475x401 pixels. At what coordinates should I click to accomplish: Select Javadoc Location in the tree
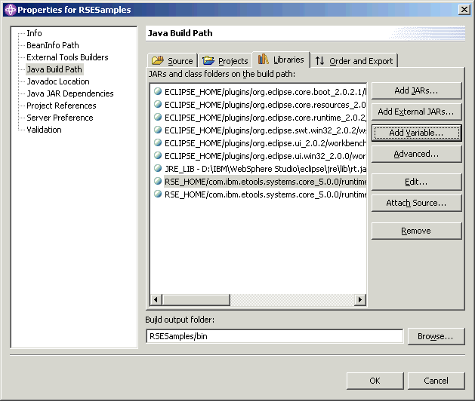pyautogui.click(x=57, y=81)
